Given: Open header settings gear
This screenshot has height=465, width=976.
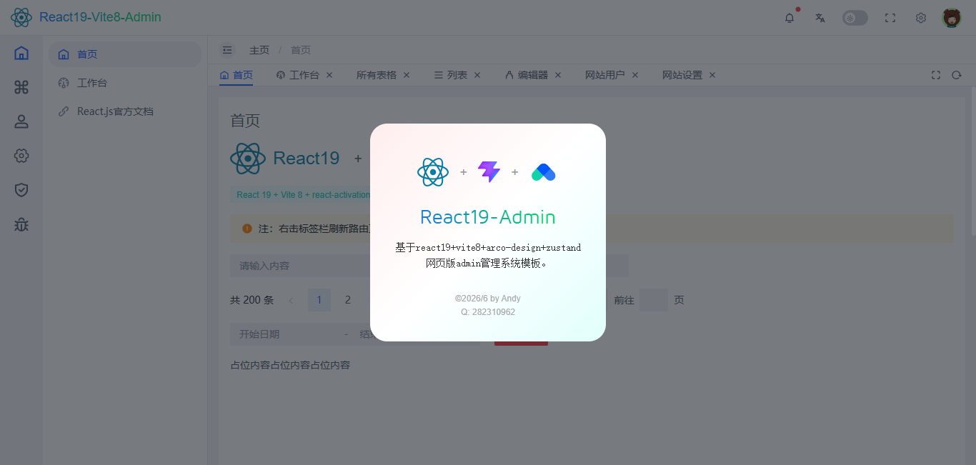Looking at the screenshot, I should [x=921, y=18].
